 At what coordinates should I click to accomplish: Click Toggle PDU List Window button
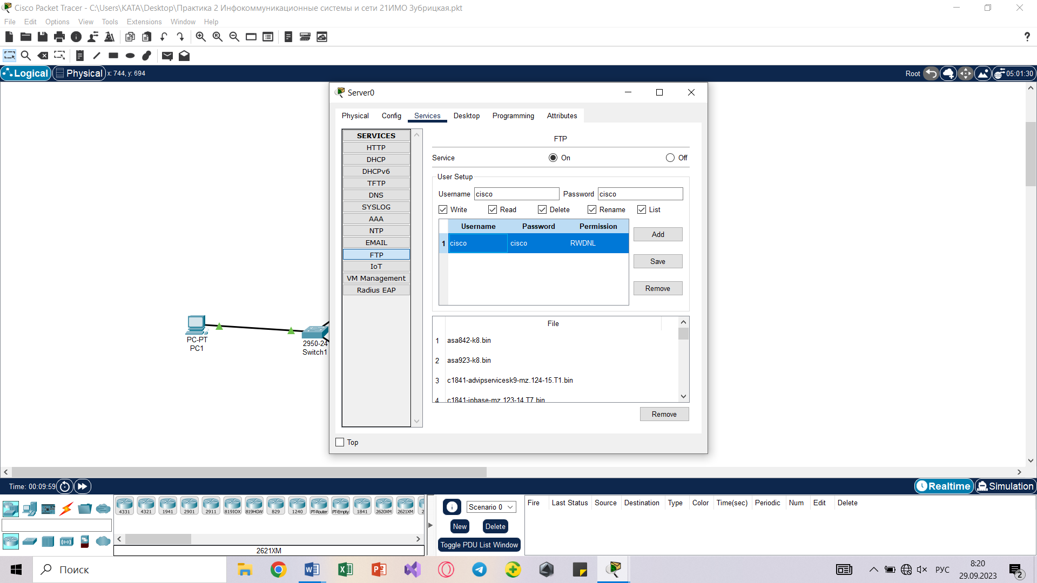(x=479, y=545)
